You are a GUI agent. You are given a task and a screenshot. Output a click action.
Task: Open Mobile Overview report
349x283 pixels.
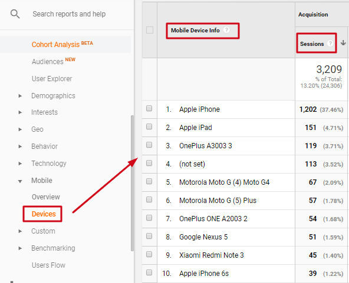click(x=45, y=197)
